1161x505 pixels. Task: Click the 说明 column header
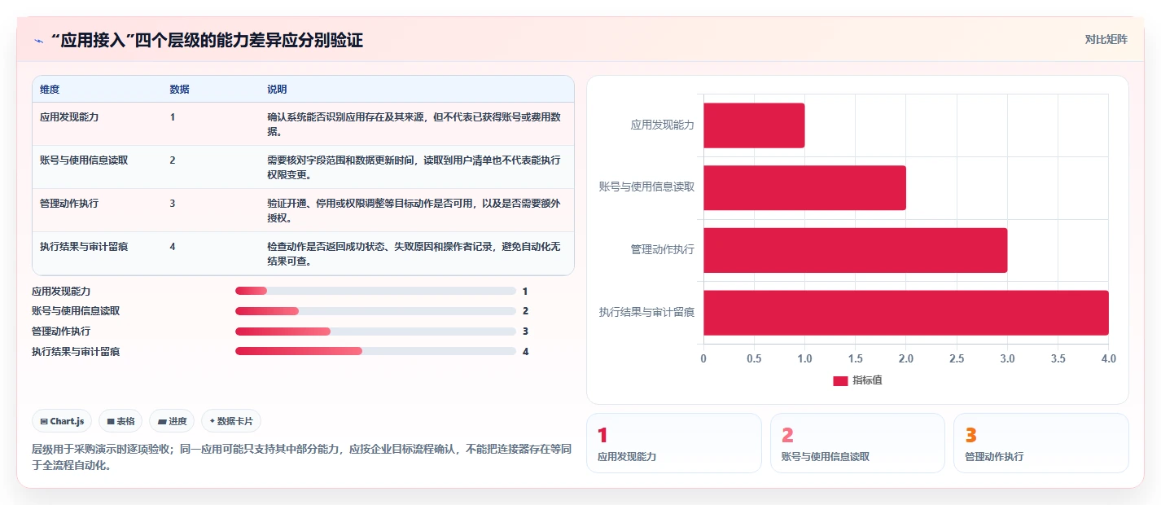pyautogui.click(x=277, y=89)
